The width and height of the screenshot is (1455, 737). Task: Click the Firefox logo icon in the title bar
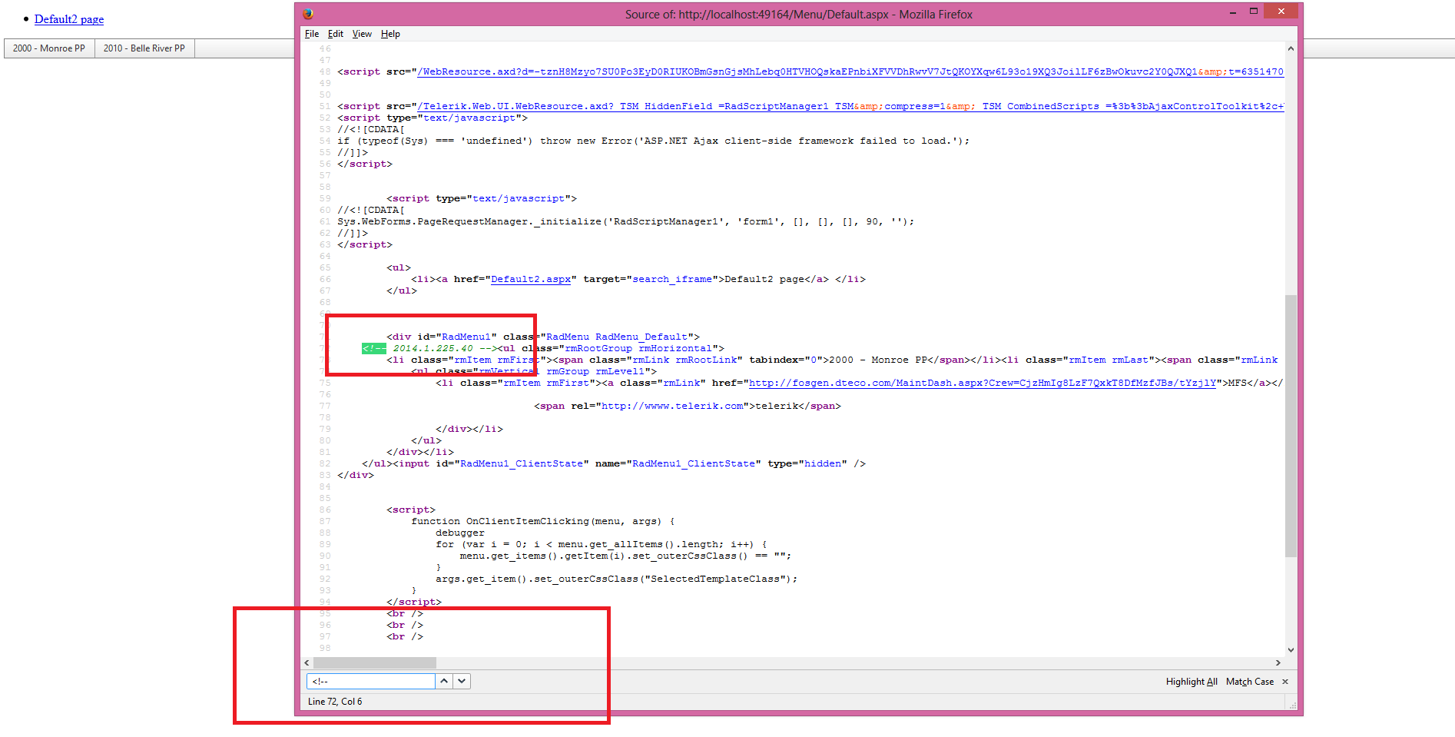pyautogui.click(x=307, y=13)
